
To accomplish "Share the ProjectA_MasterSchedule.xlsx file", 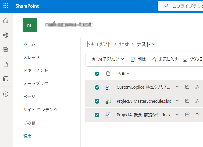I will point(187,101).
